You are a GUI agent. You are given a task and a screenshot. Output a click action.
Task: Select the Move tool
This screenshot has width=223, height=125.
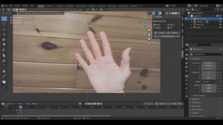[4, 29]
